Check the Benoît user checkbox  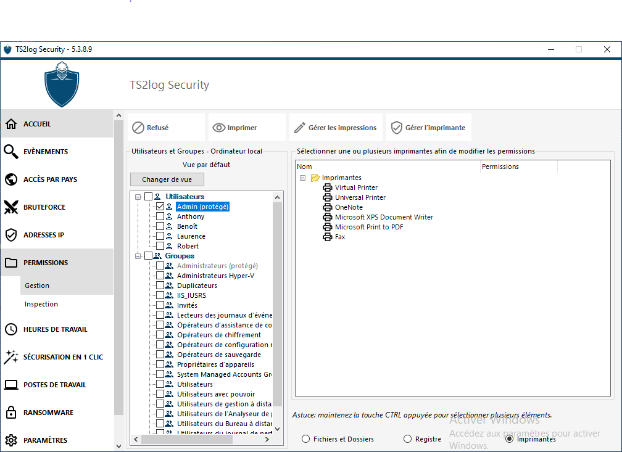point(160,226)
